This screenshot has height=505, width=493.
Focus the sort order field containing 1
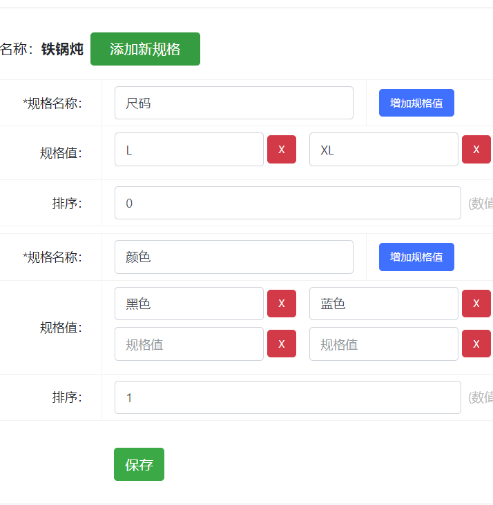click(x=287, y=397)
